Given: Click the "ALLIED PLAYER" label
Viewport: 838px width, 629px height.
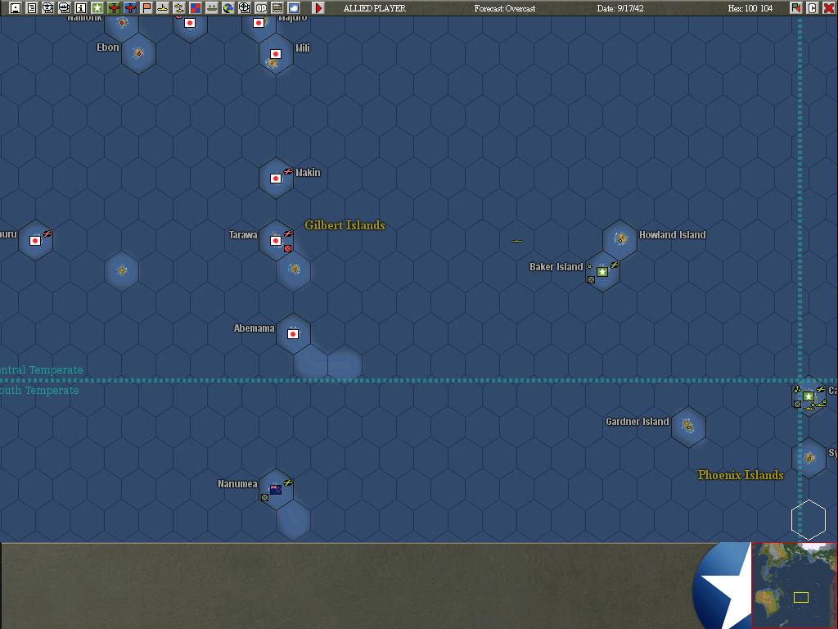Looking at the screenshot, I should (375, 8).
